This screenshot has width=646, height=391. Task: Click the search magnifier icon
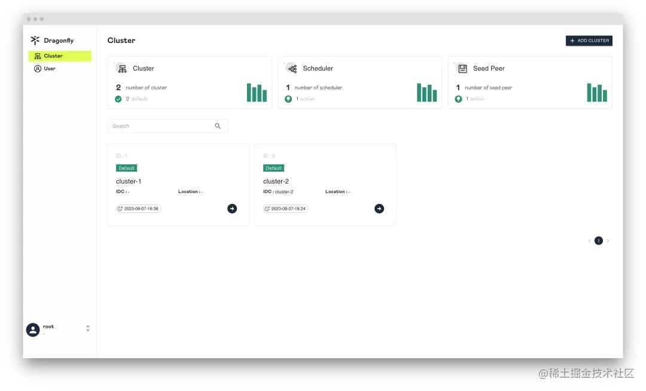click(x=218, y=126)
